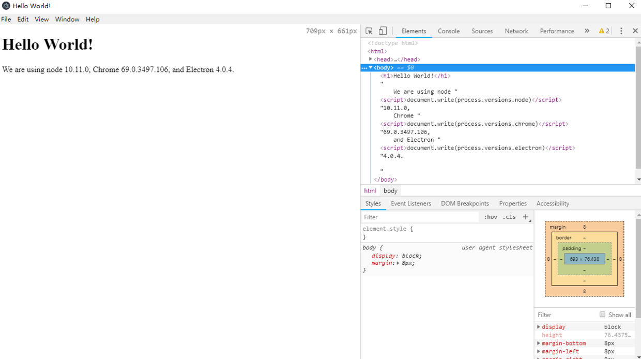The height and width of the screenshot is (359, 641).
Task: Open the DevTools overflow tabs chevron
Action: pyautogui.click(x=587, y=31)
